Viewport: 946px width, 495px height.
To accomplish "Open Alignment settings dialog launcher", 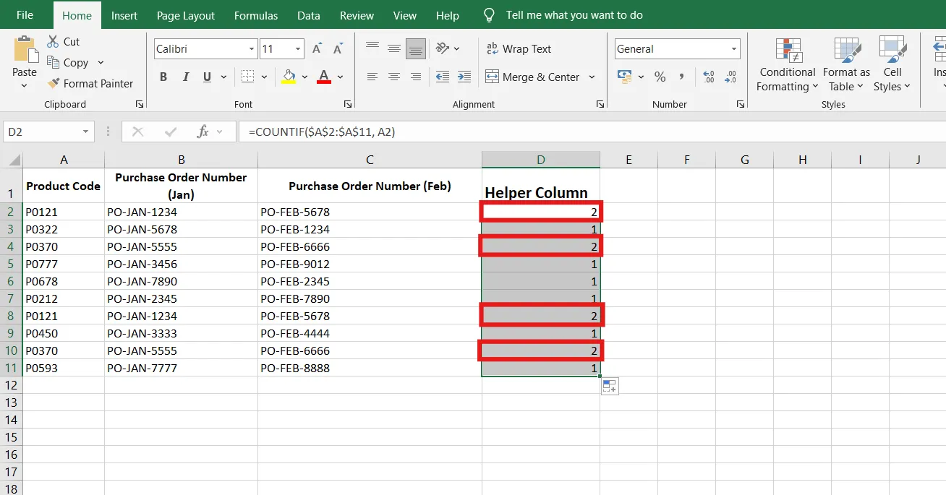I will click(600, 104).
